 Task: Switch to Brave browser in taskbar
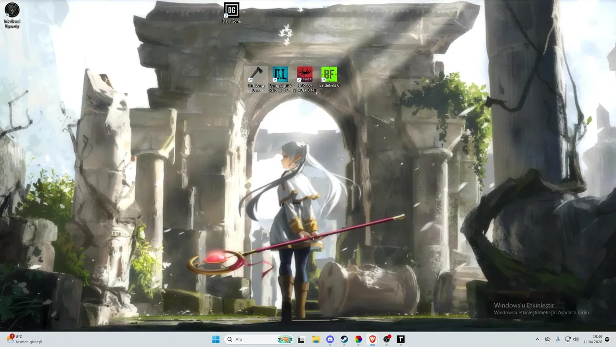372,339
